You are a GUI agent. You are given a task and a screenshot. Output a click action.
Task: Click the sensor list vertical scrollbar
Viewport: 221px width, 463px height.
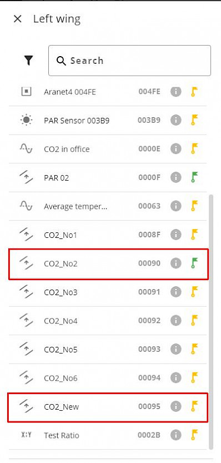pos(210,322)
